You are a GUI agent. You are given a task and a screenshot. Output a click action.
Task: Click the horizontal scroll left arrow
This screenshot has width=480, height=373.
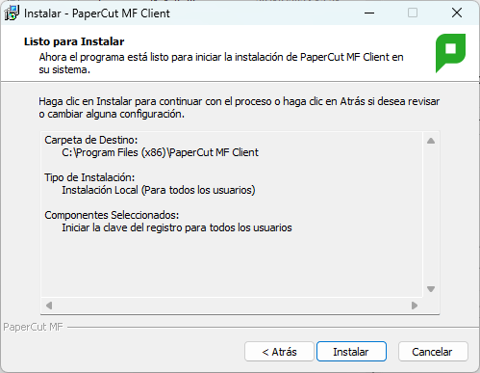click(49, 306)
